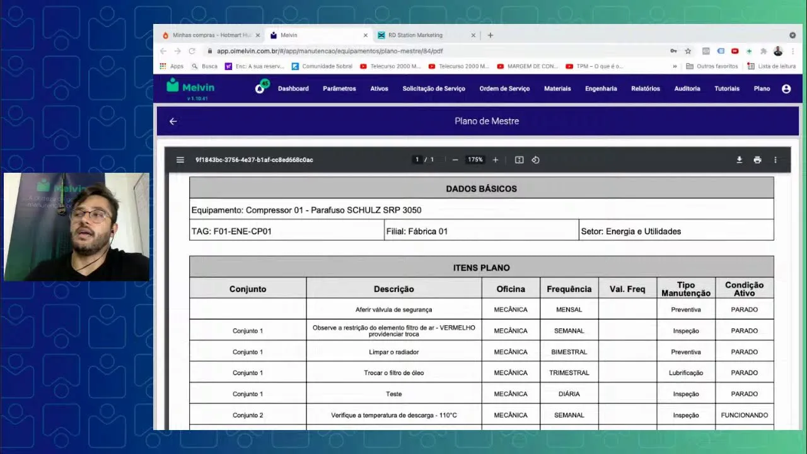
Task: Open the saved passwords key icon
Action: pyautogui.click(x=673, y=51)
